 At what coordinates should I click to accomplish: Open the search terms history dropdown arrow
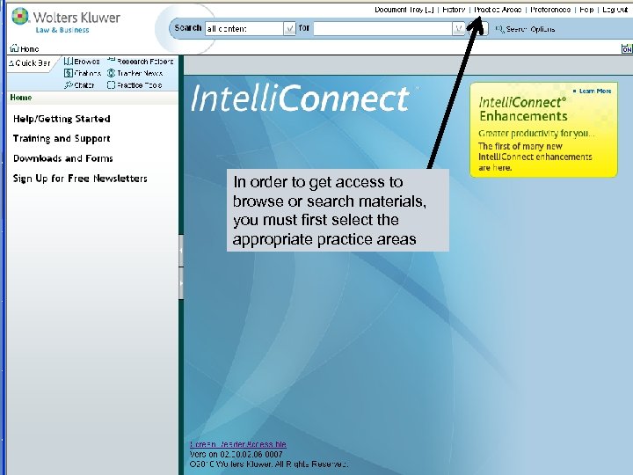coord(459,29)
